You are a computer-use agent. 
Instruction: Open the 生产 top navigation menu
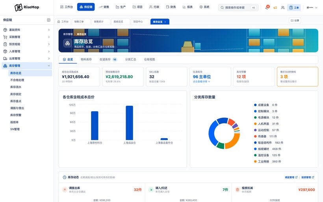[x=121, y=7]
